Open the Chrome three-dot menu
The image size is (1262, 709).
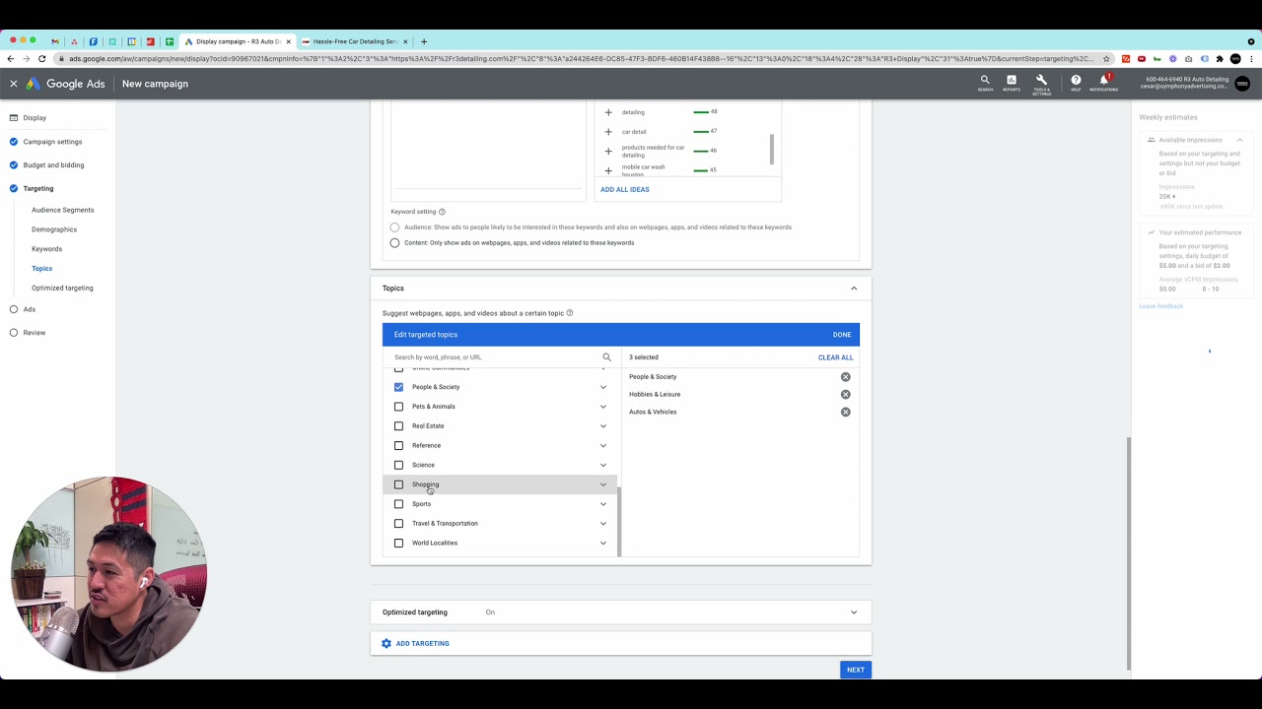1252,59
